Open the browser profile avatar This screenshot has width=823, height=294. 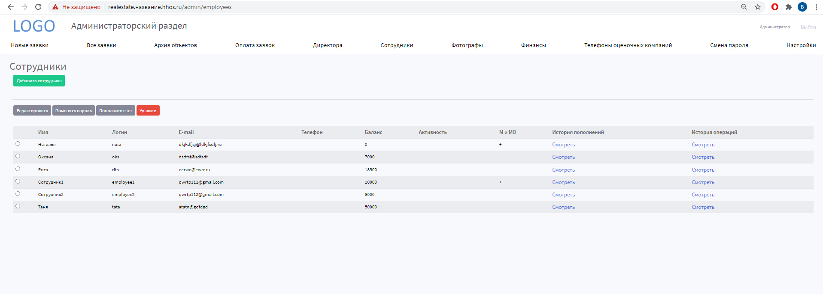802,7
